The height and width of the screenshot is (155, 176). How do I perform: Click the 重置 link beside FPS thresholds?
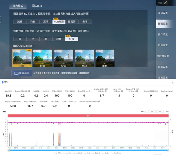(167, 112)
